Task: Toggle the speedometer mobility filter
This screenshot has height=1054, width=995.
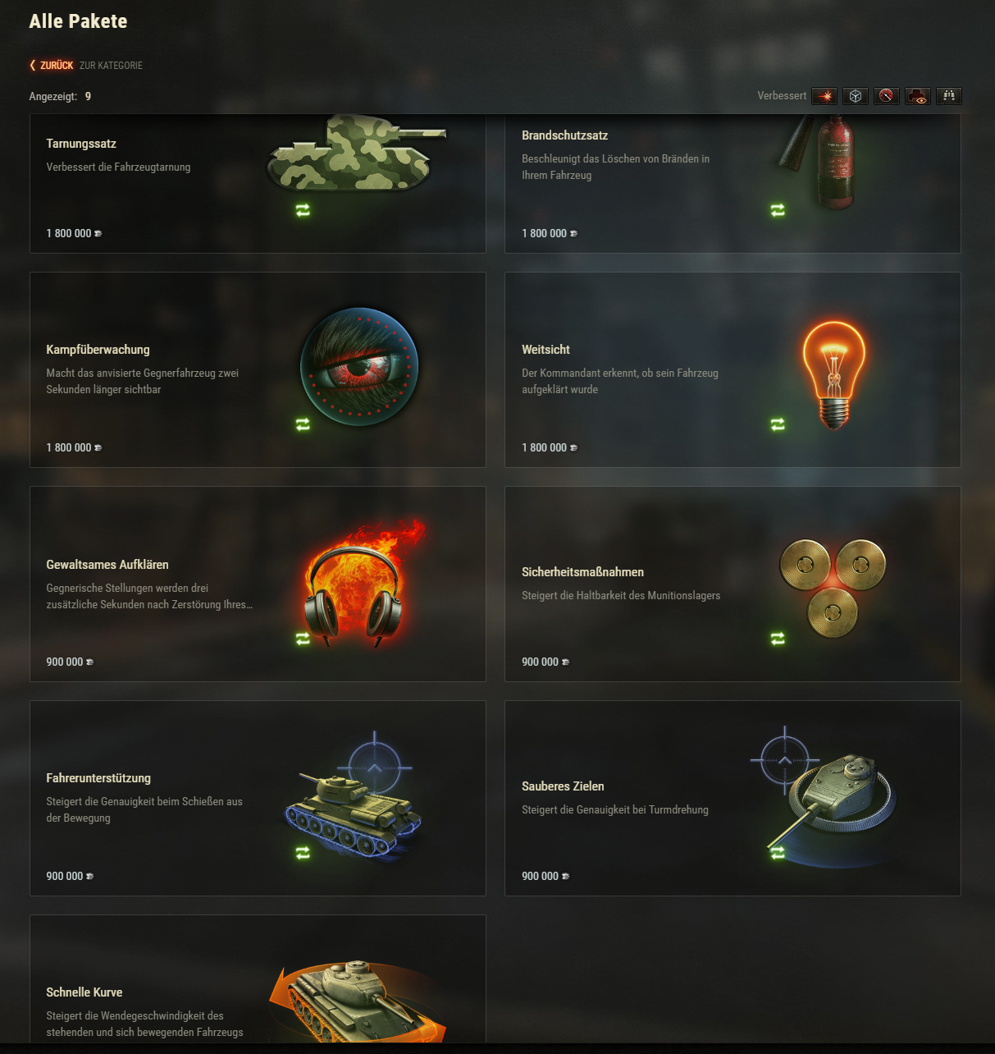Action: (887, 96)
